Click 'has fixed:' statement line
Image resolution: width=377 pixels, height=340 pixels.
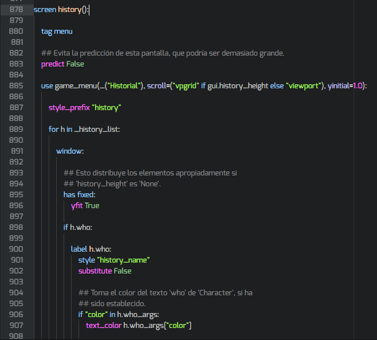pos(80,194)
